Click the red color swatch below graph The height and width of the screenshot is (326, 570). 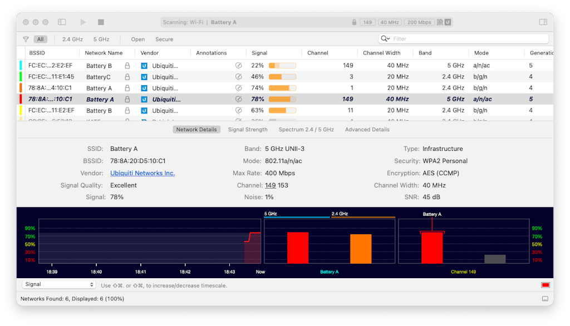point(545,285)
